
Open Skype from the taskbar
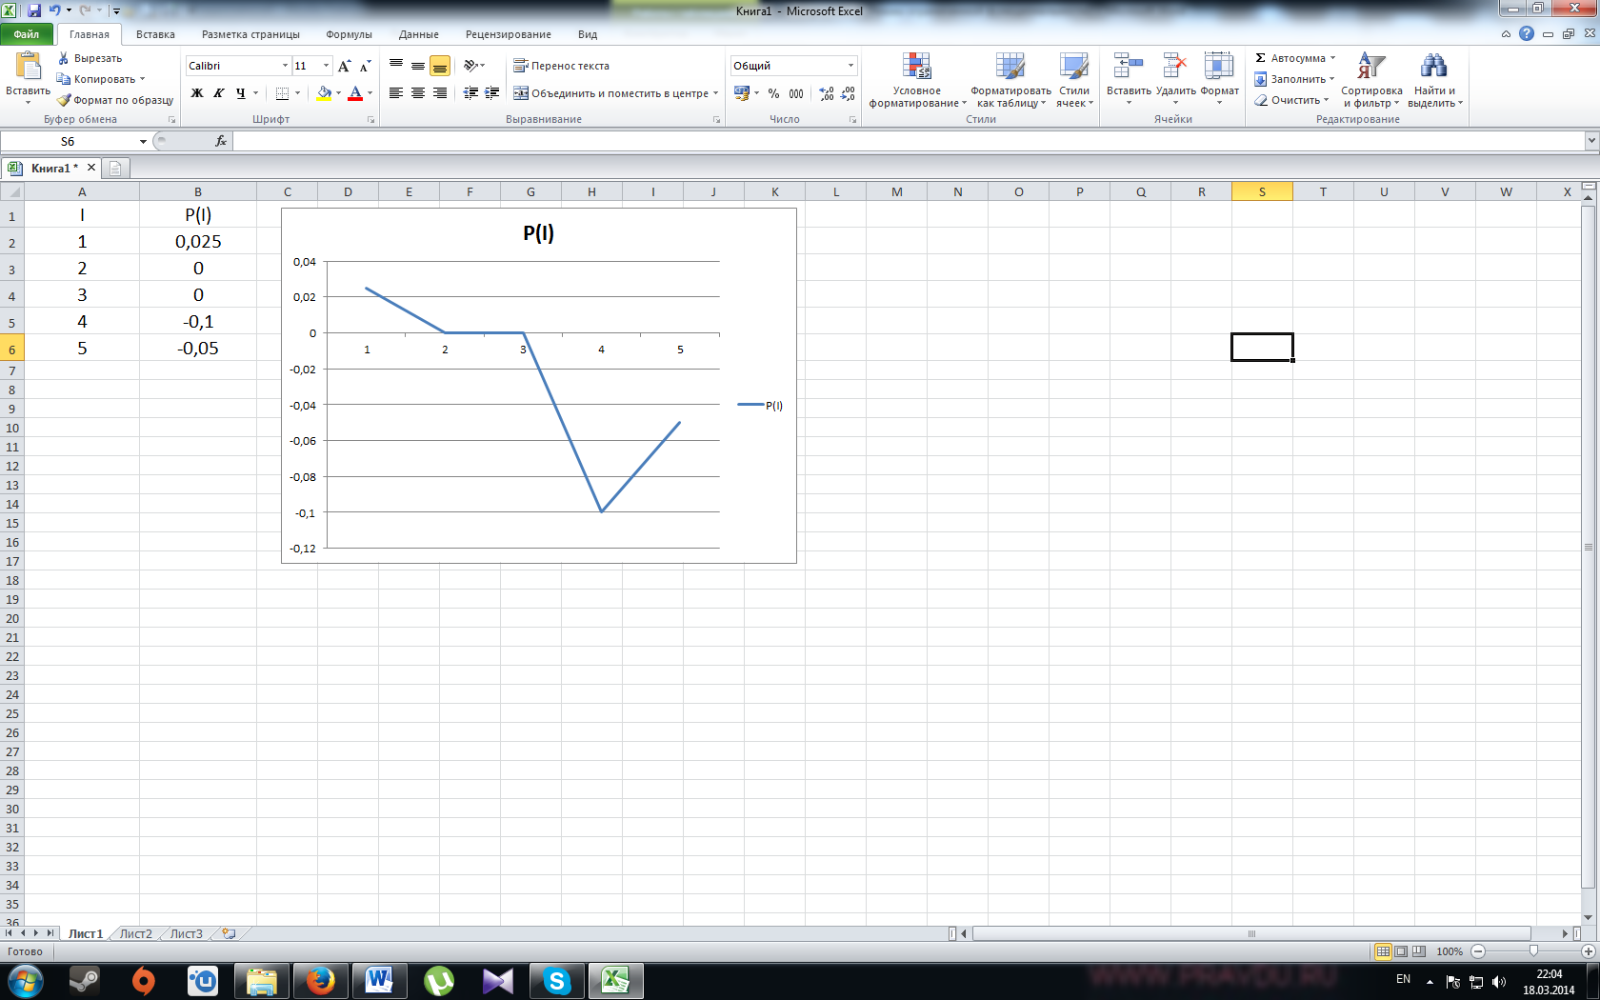(557, 980)
